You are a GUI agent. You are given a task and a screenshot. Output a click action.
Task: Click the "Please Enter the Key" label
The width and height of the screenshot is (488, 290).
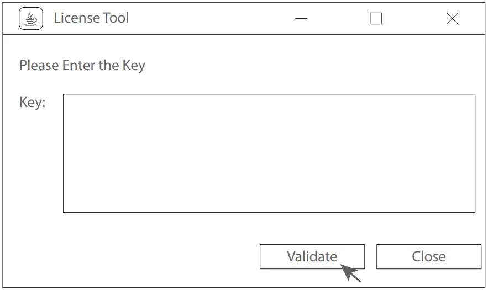click(x=82, y=66)
